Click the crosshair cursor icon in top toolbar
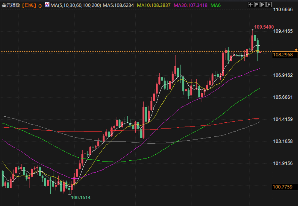This screenshot has width=298, height=206. (x=250, y=5)
